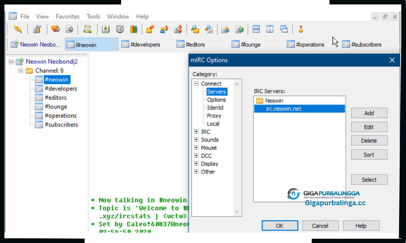
Task: Switch to Neowin Neobo... status switchbar button
Action: pos(36,44)
